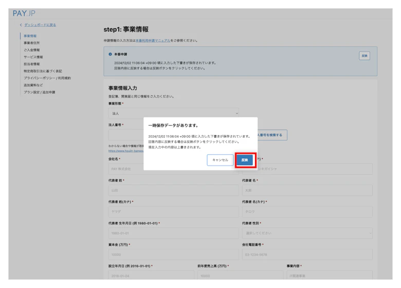Screen dimensions: 401x288
Task: Click the 事業内容 input field
Action: click(x=330, y=275)
